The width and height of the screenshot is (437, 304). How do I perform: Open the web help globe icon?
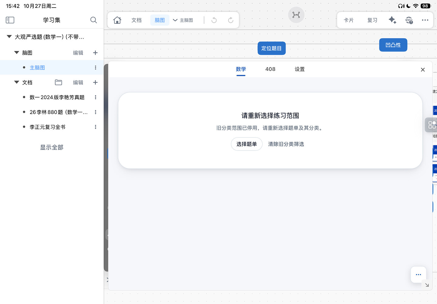(409, 20)
